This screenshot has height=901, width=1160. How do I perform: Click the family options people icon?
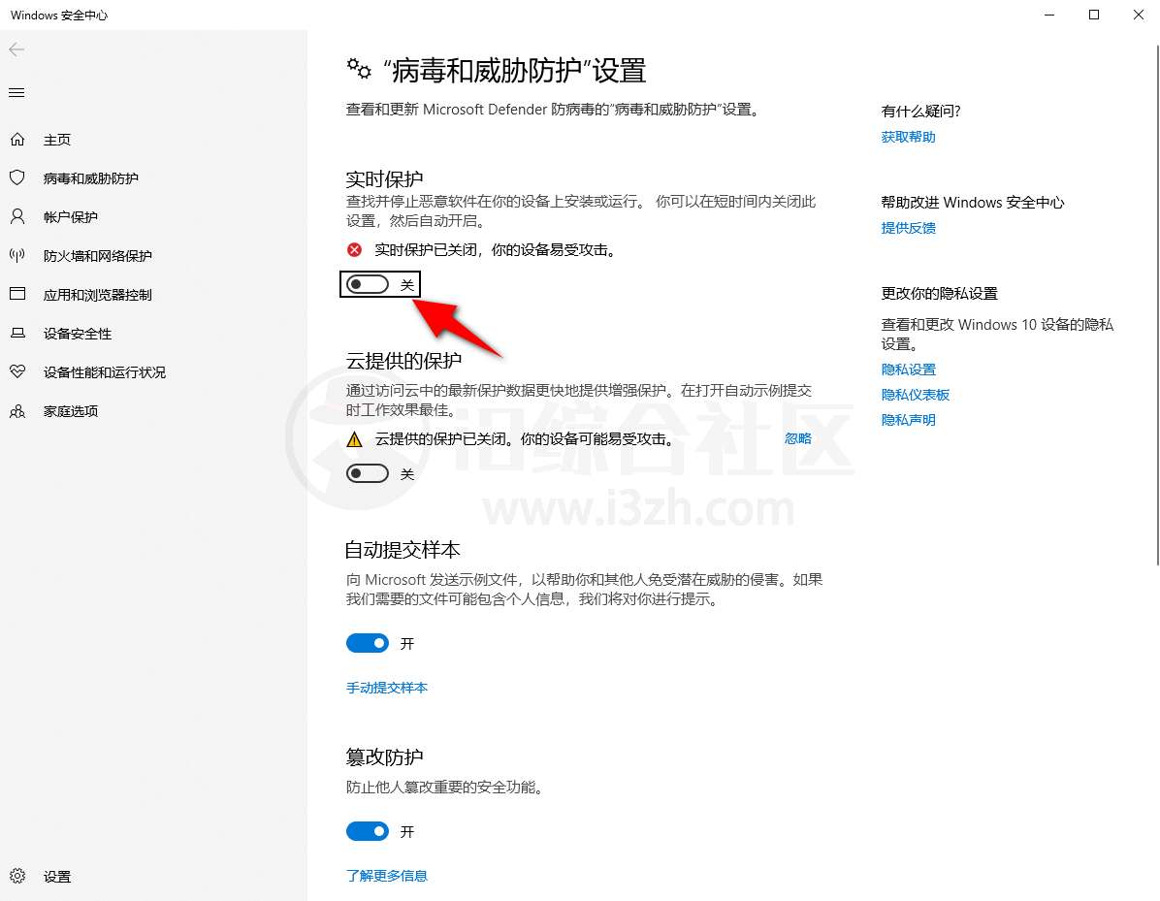click(x=17, y=410)
